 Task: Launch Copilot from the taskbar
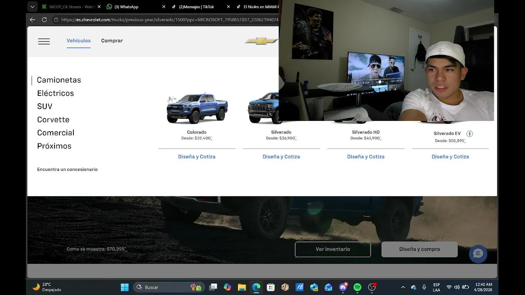[227, 287]
